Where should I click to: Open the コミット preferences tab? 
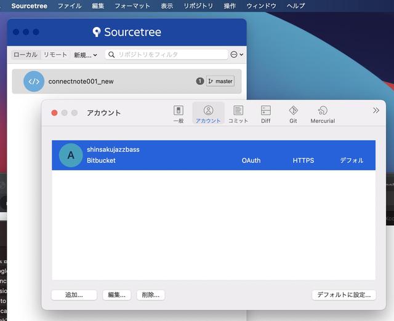[x=238, y=114]
